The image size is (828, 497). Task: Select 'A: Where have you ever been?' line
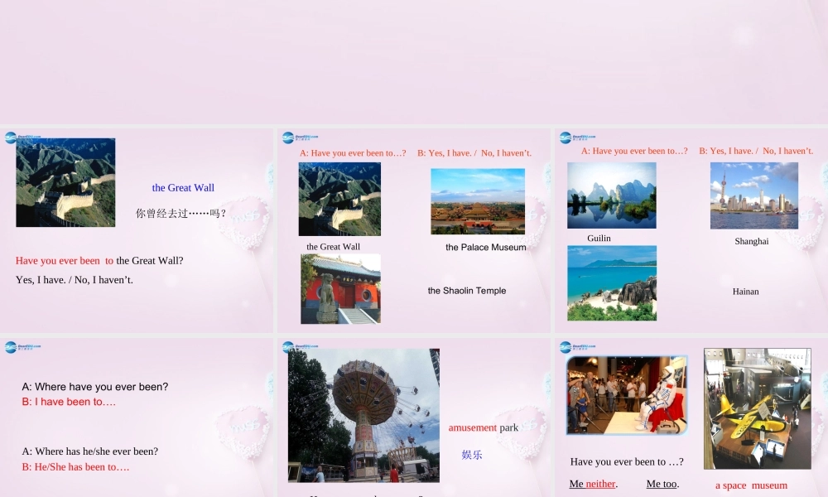95,387
